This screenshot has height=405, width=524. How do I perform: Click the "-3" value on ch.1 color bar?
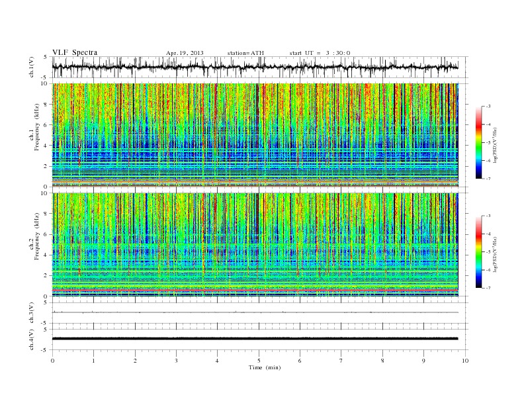pyautogui.click(x=488, y=107)
